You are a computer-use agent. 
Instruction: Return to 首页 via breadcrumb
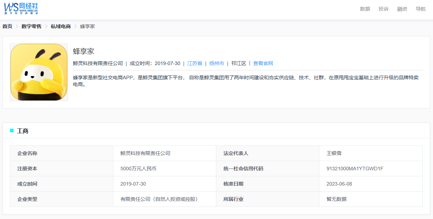coord(7,26)
